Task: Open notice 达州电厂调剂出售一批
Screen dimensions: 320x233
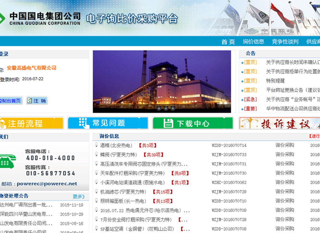Action: (26, 205)
